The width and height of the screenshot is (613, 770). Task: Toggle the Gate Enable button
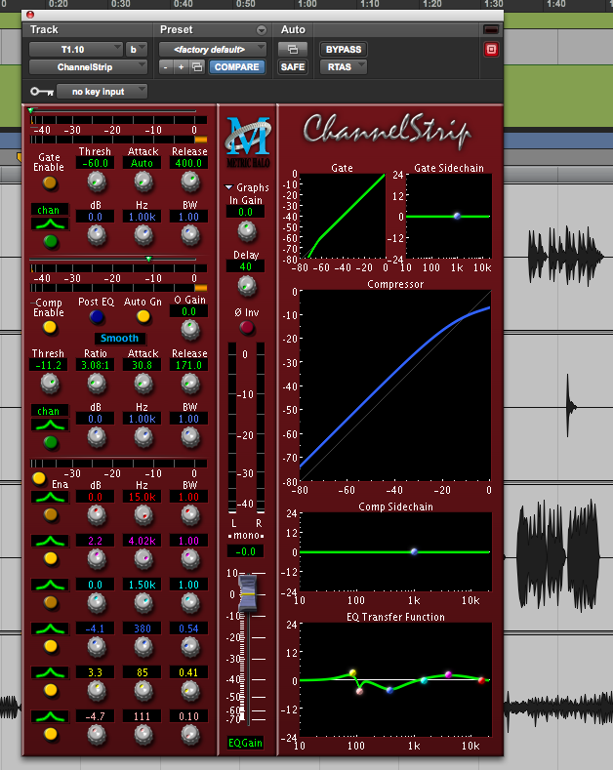(x=50, y=183)
